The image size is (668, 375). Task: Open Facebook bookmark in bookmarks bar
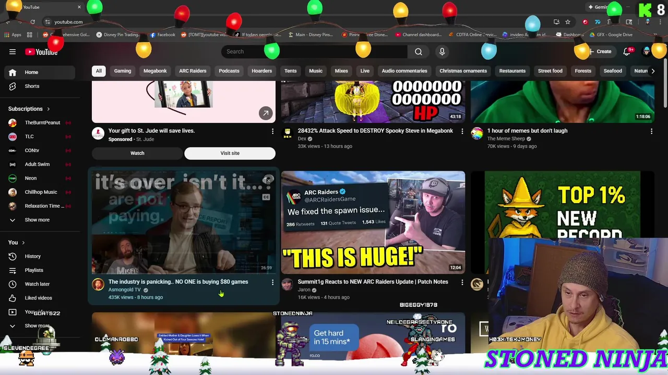tap(163, 35)
